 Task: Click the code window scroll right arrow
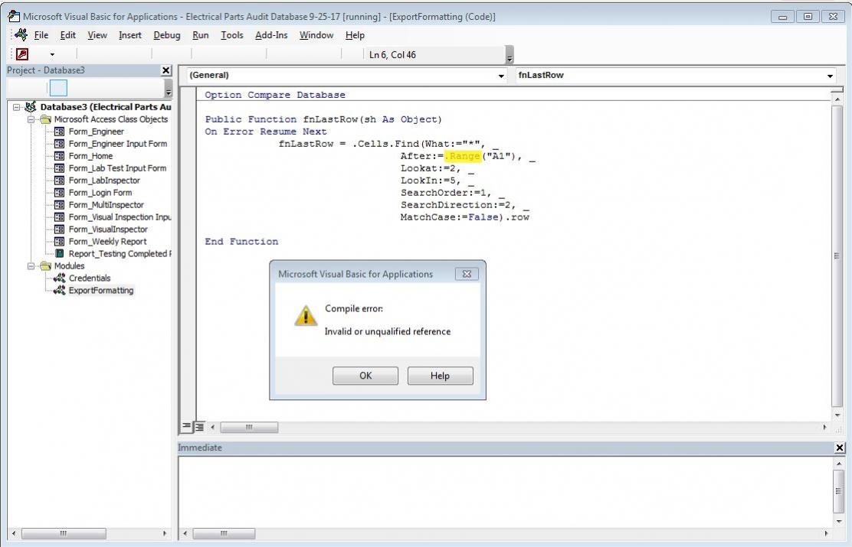click(x=825, y=428)
